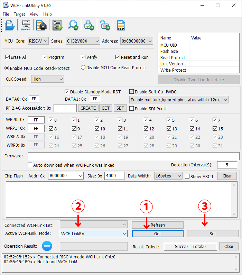
Task: Select Disable MCU Code Read-Protect option
Action: tap(83, 68)
